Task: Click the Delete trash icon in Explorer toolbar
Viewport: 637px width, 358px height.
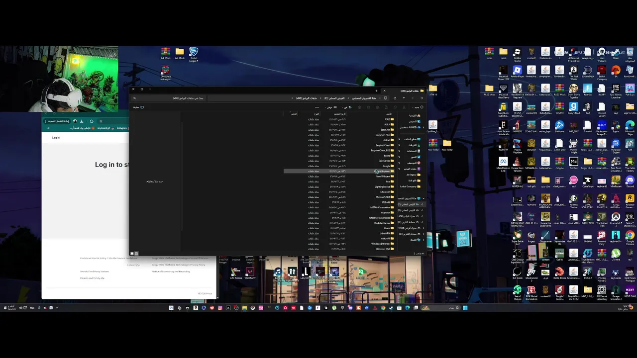Action: [x=359, y=107]
